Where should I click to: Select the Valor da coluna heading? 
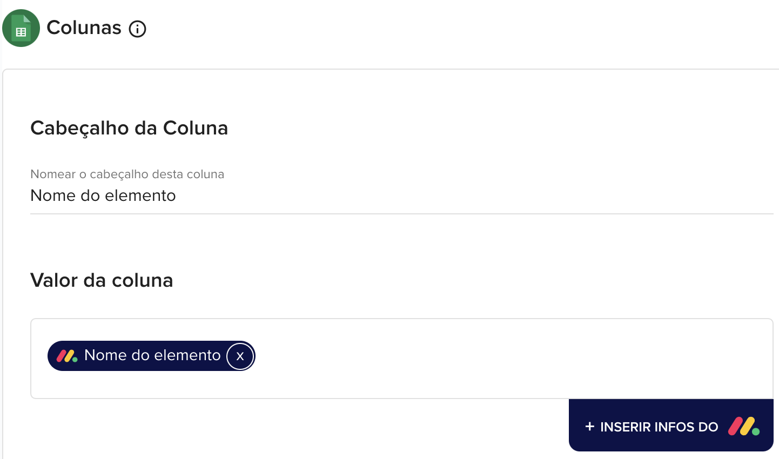102,280
